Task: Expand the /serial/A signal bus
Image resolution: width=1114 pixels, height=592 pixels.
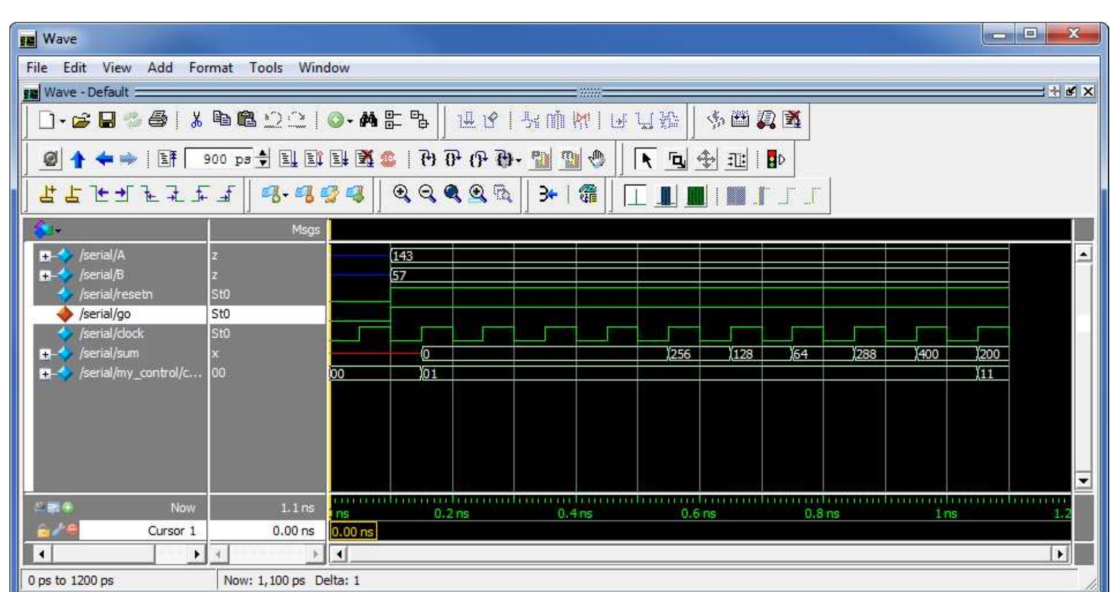Action: (x=46, y=256)
